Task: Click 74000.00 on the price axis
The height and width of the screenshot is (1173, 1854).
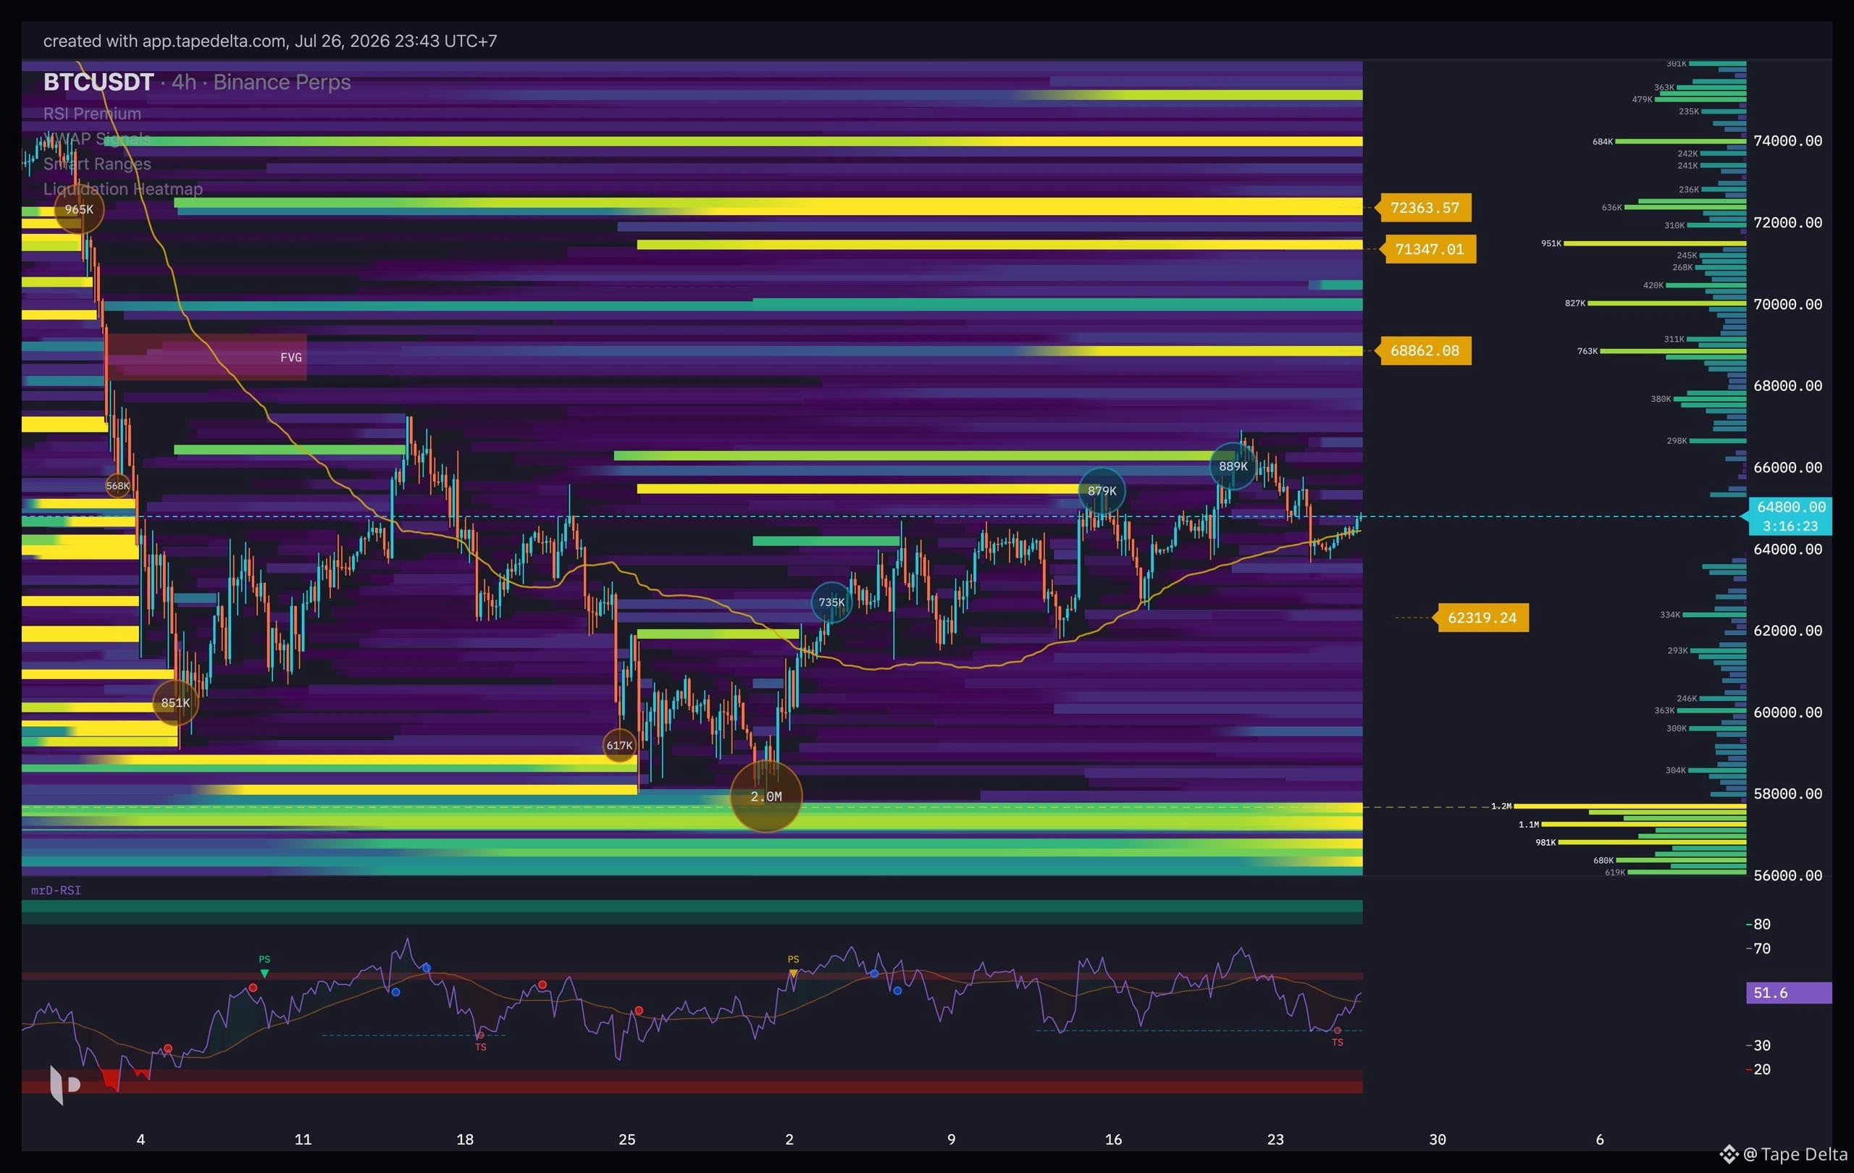Action: coord(1788,141)
